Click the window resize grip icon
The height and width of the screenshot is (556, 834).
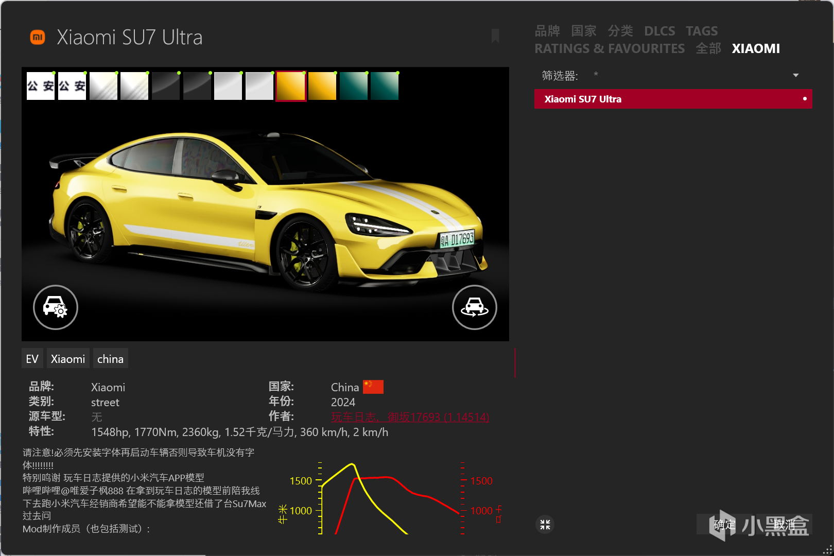click(827, 550)
